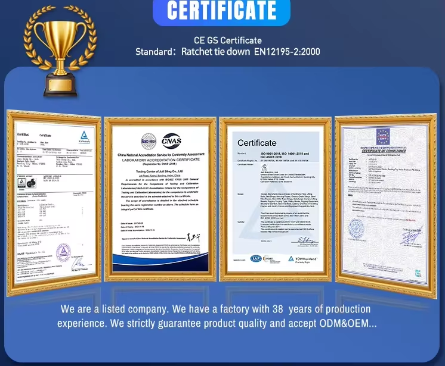Click the blue round seal on the compliance certificate

tap(357, 228)
